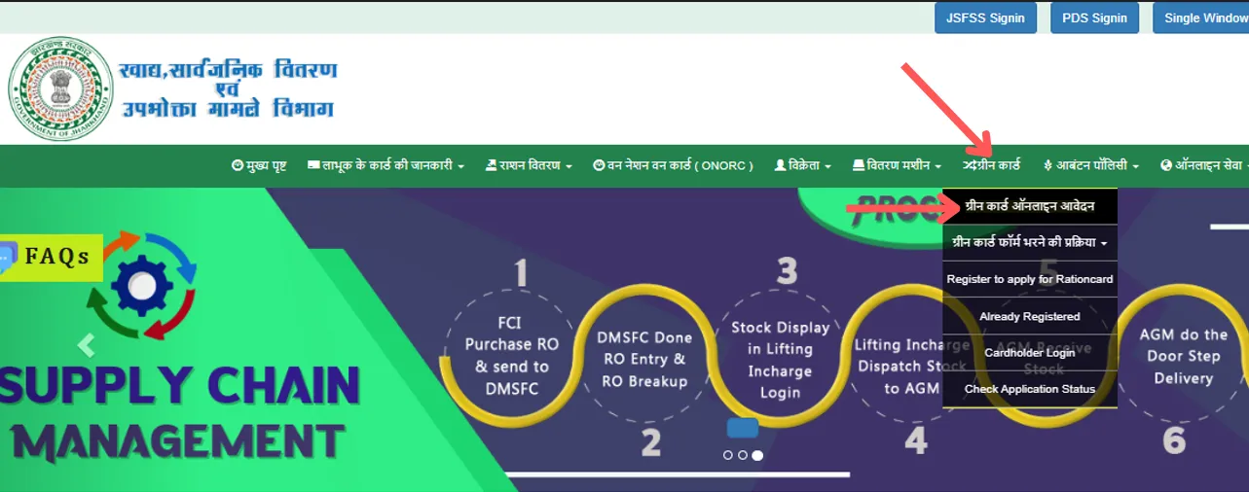This screenshot has height=492, width=1249.
Task: Expand ऑनलाइन सेवा dropdown
Action: pyautogui.click(x=1204, y=165)
